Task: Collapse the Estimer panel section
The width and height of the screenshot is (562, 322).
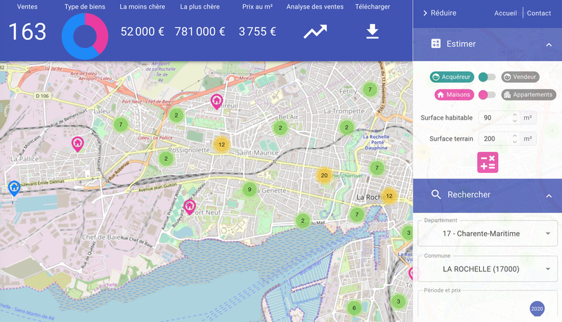Action: (x=549, y=44)
